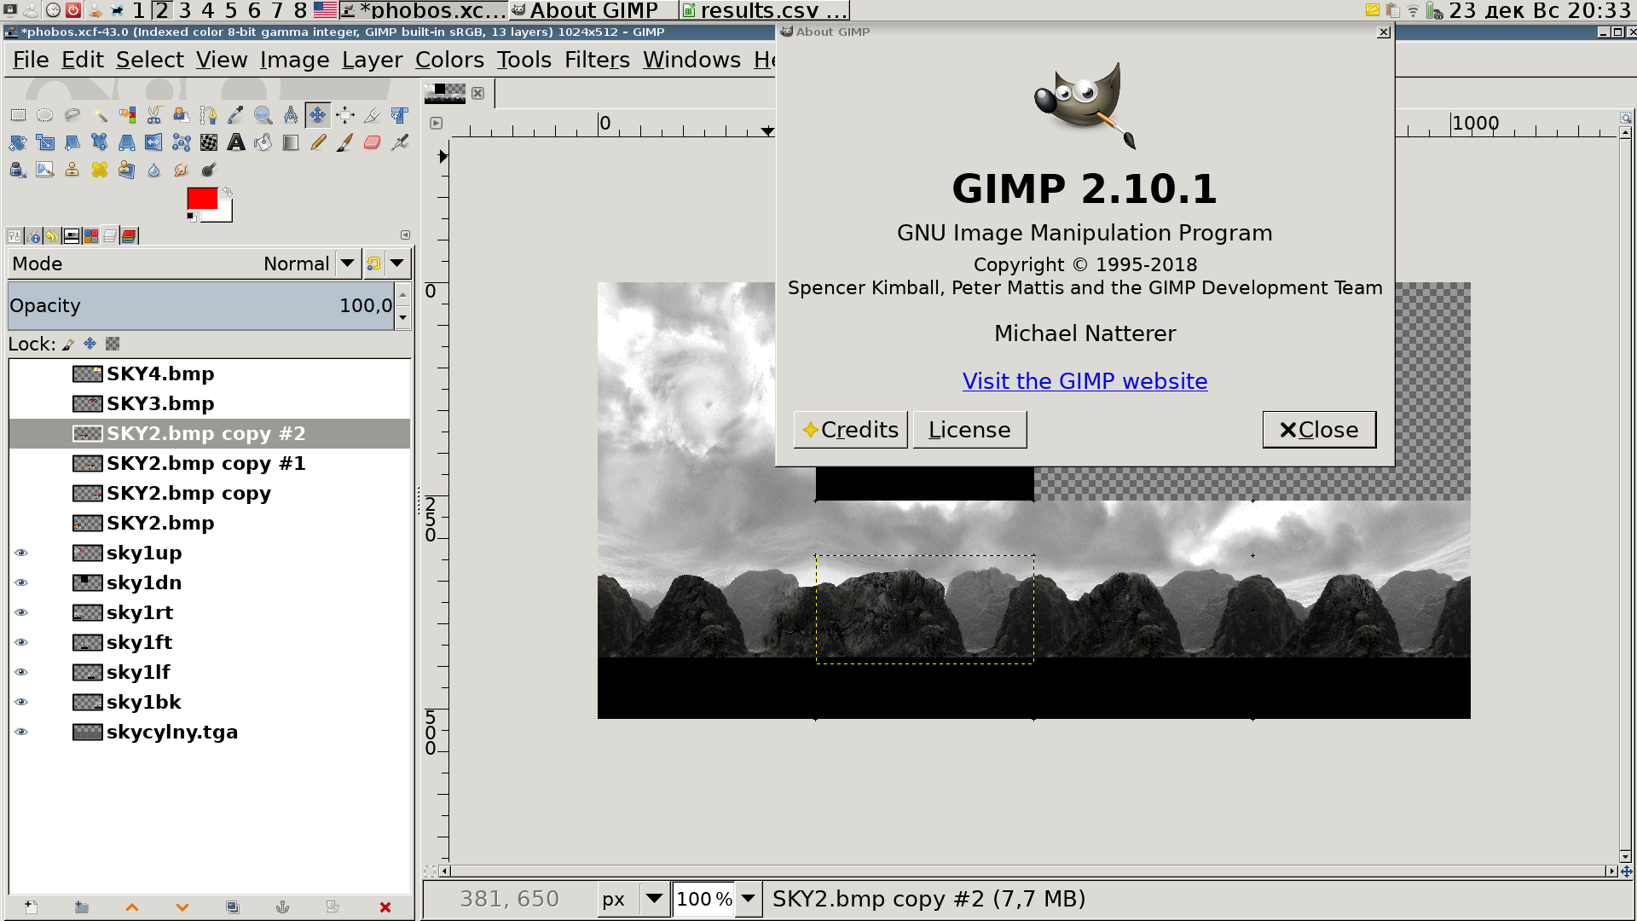Screen dimensions: 1637x921
Task: Increase the opacity spinner value
Action: (x=403, y=294)
